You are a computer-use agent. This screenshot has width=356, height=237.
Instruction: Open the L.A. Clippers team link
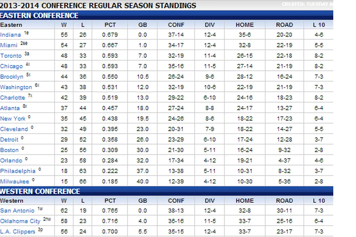coord(18,232)
